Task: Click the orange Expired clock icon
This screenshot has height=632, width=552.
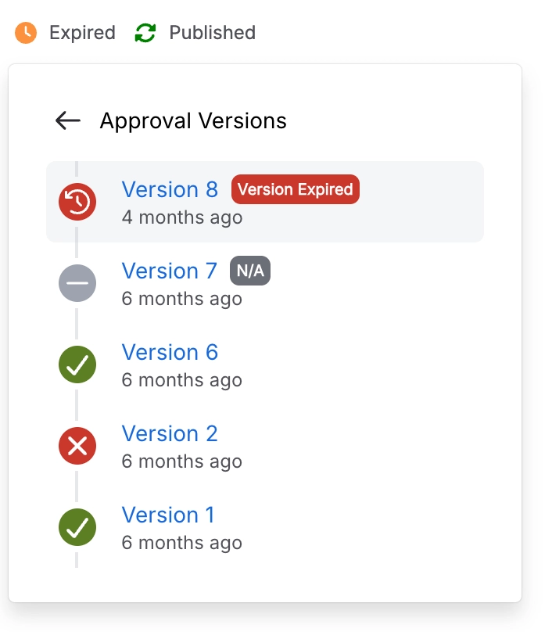Action: 26,33
